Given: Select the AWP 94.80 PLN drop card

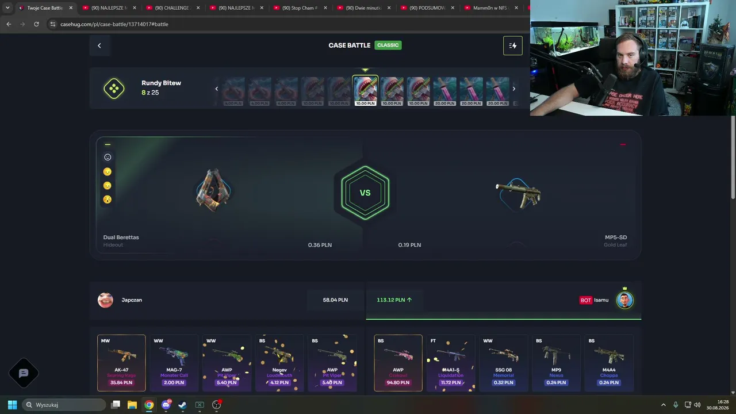Looking at the screenshot, I should [x=398, y=363].
